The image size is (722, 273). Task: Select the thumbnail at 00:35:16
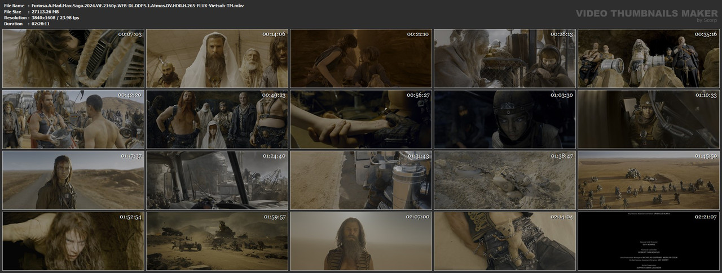[x=649, y=59]
